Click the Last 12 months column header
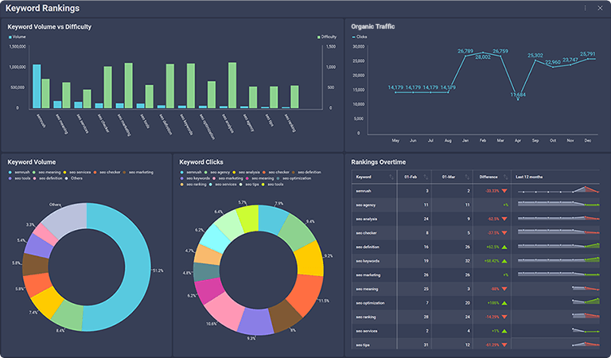This screenshot has width=611, height=358. click(529, 177)
